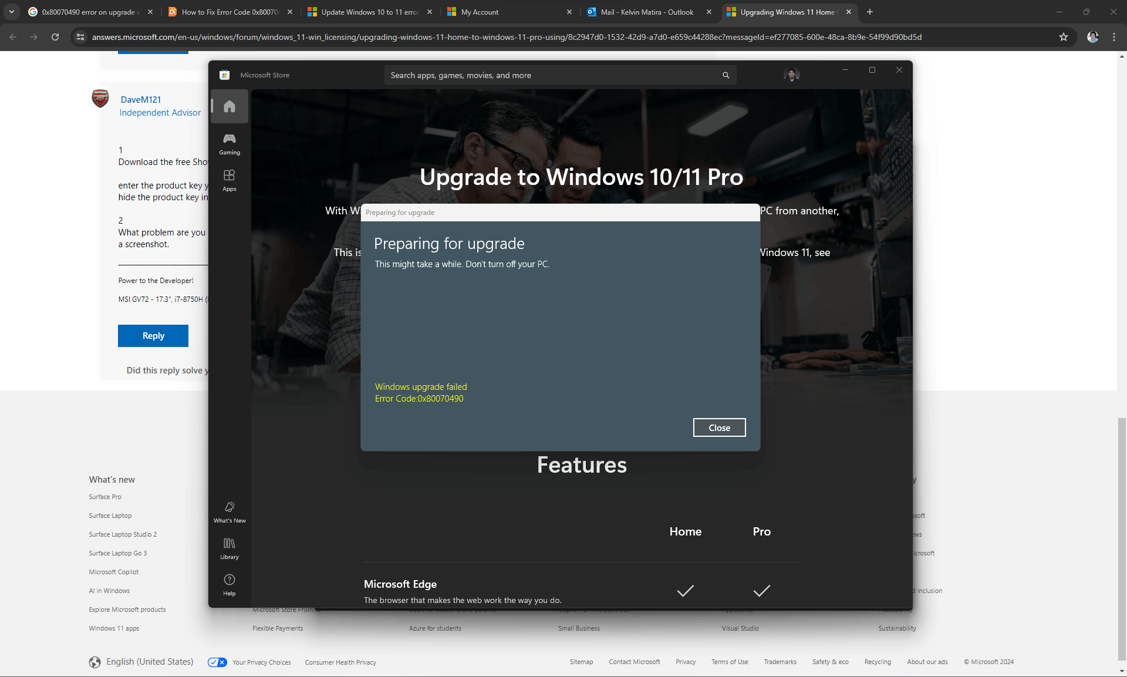Click the Microsoft Store logo icon
The width and height of the screenshot is (1127, 677).
click(224, 75)
